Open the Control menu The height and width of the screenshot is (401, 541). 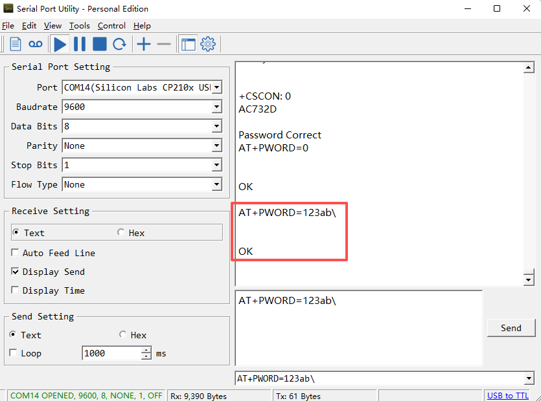click(x=111, y=26)
